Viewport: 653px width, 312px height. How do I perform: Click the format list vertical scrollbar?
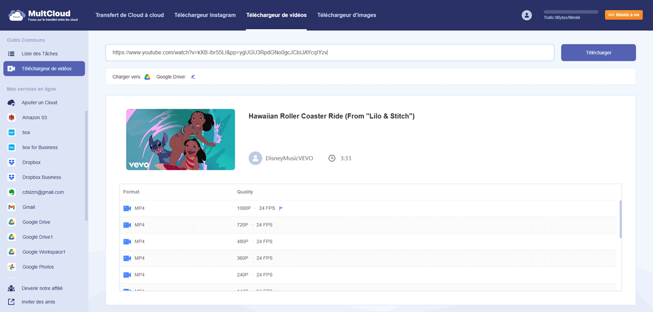pyautogui.click(x=620, y=219)
